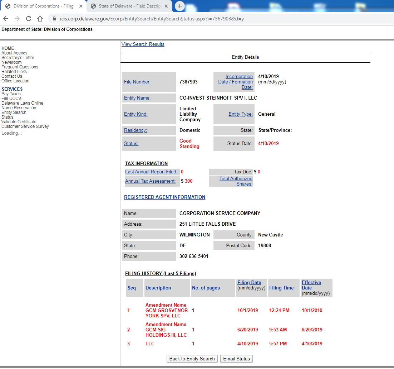This screenshot has height=369, width=394.
Task: Click GCM GROSVENOR YORK SPV amendment description
Action: [x=167, y=310]
